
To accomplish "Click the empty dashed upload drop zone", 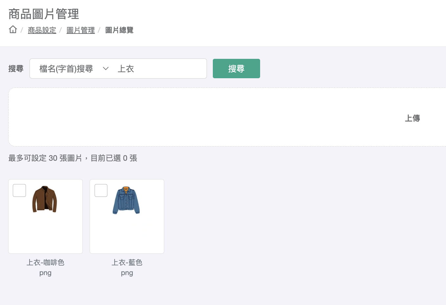I will [x=197, y=117].
